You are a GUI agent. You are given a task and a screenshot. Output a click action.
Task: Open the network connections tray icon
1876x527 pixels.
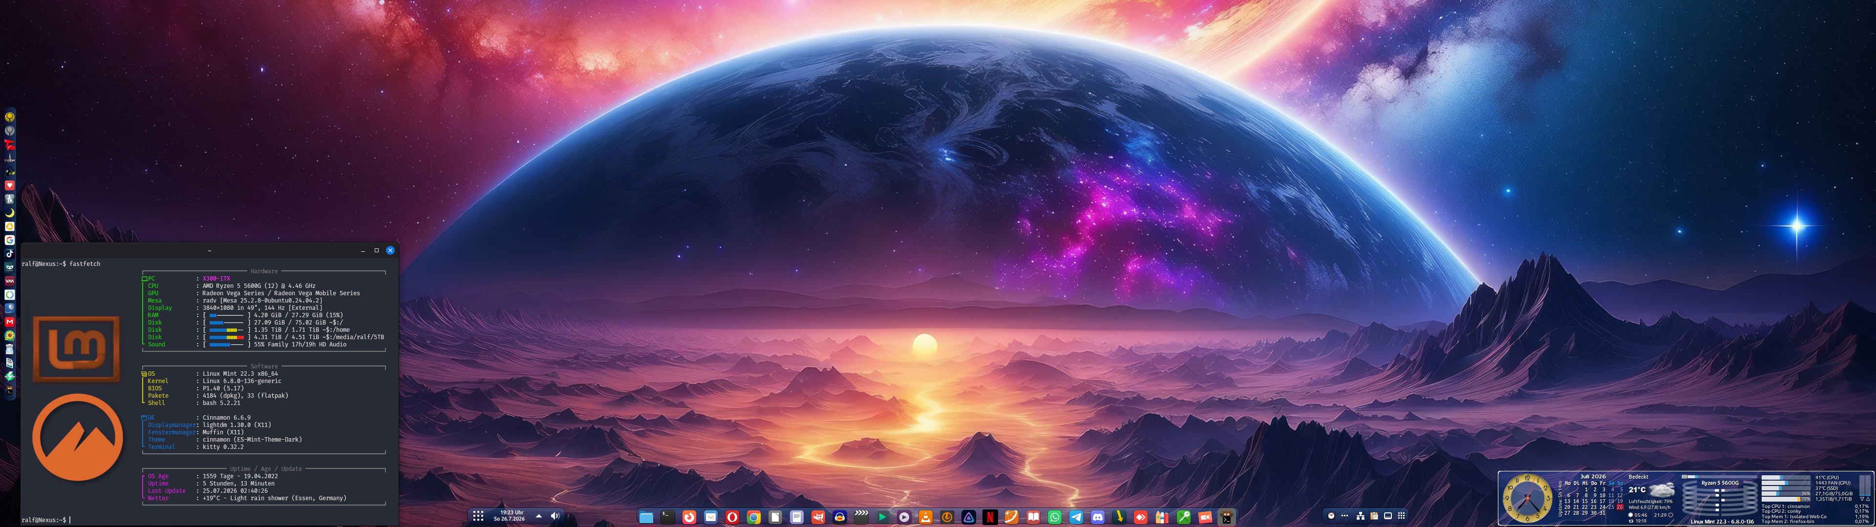[x=1360, y=516]
